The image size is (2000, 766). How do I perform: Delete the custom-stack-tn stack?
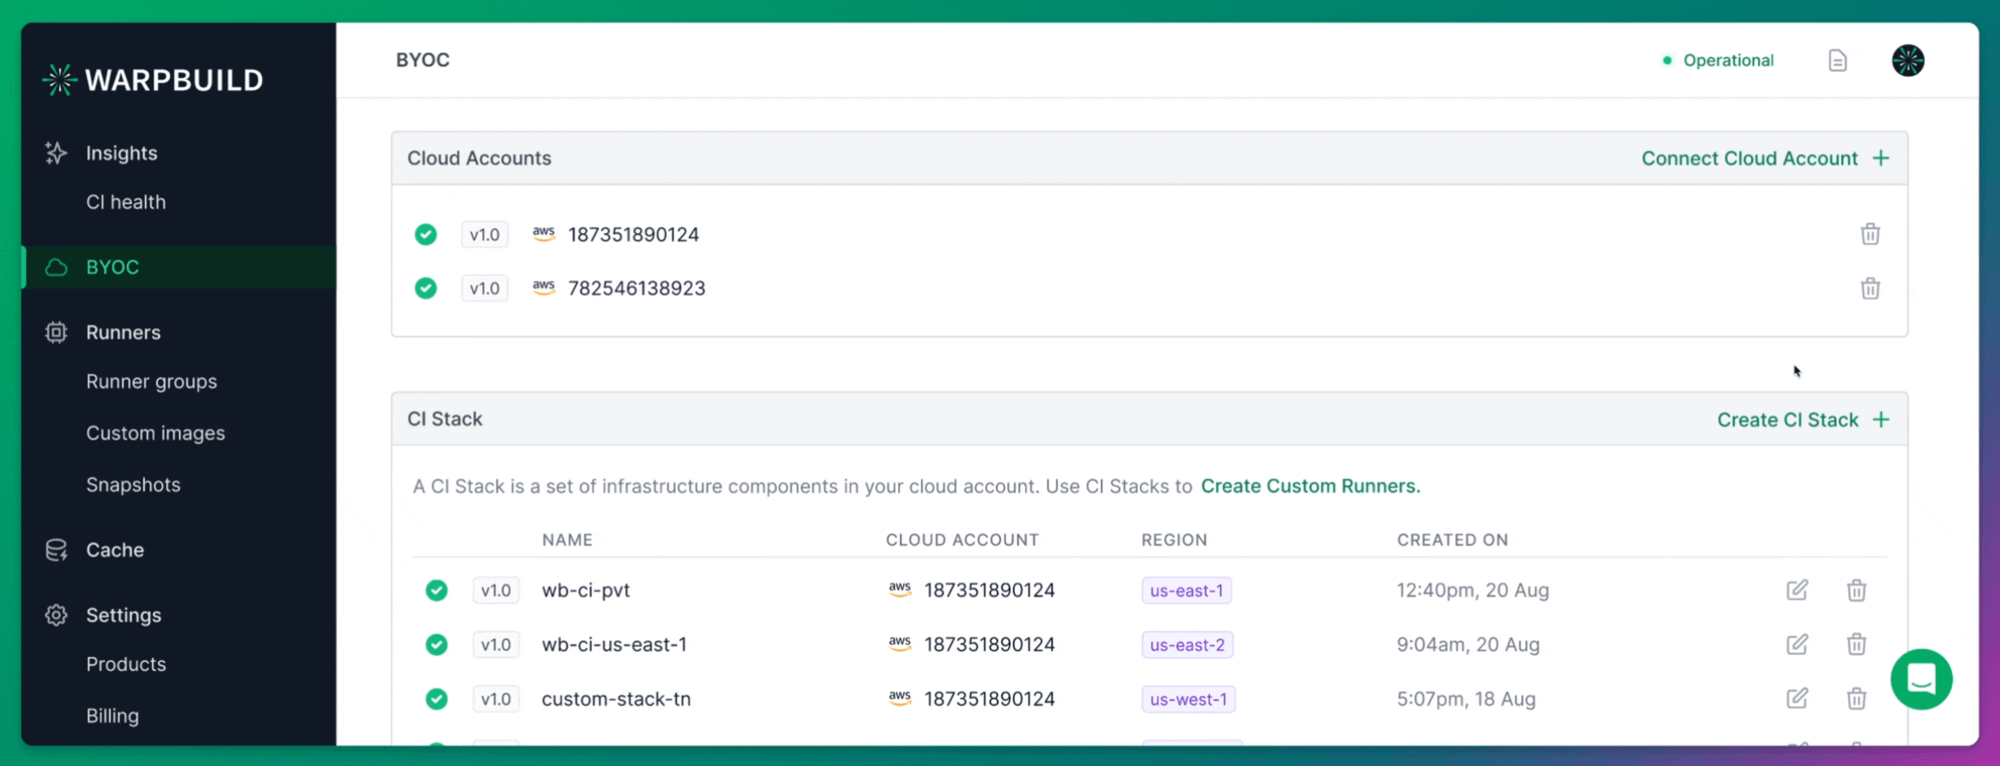(1857, 699)
